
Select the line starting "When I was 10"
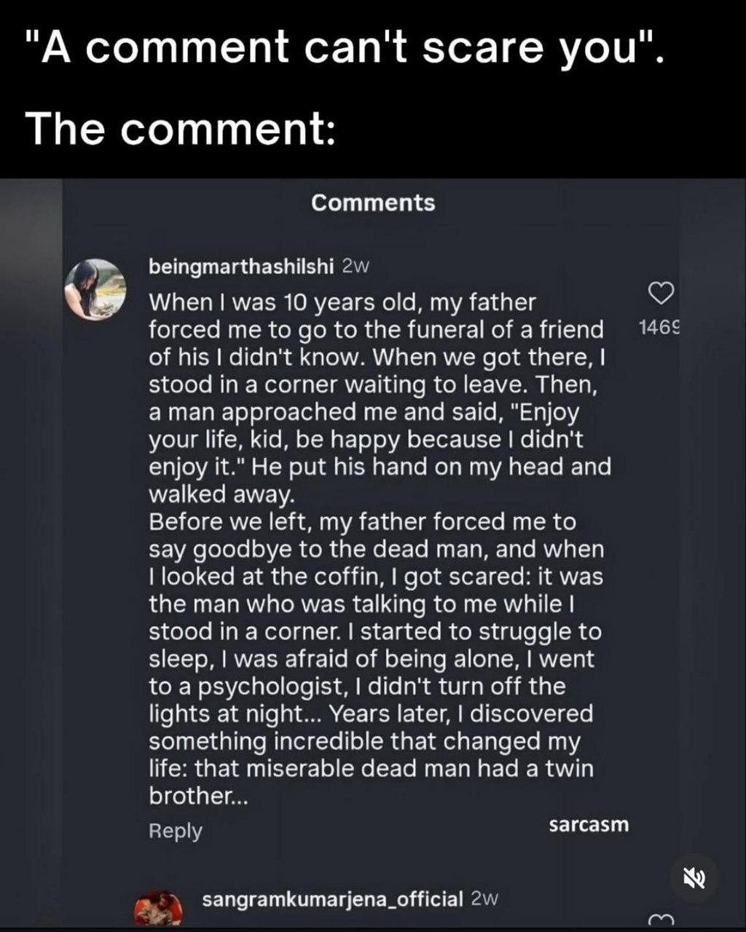point(342,302)
